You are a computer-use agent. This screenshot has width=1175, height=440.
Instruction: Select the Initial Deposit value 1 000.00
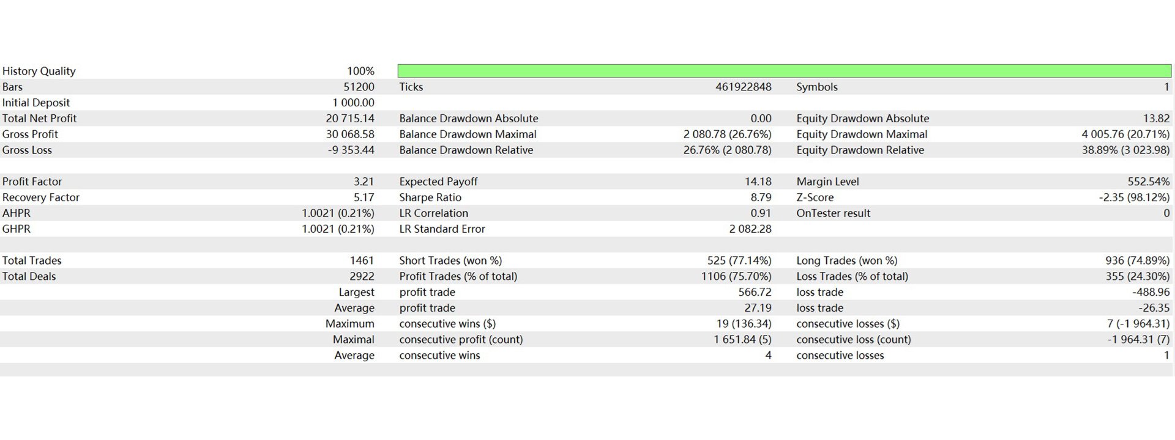coord(354,103)
